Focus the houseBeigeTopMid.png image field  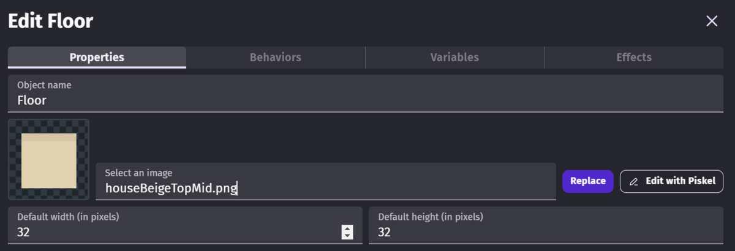pos(325,188)
